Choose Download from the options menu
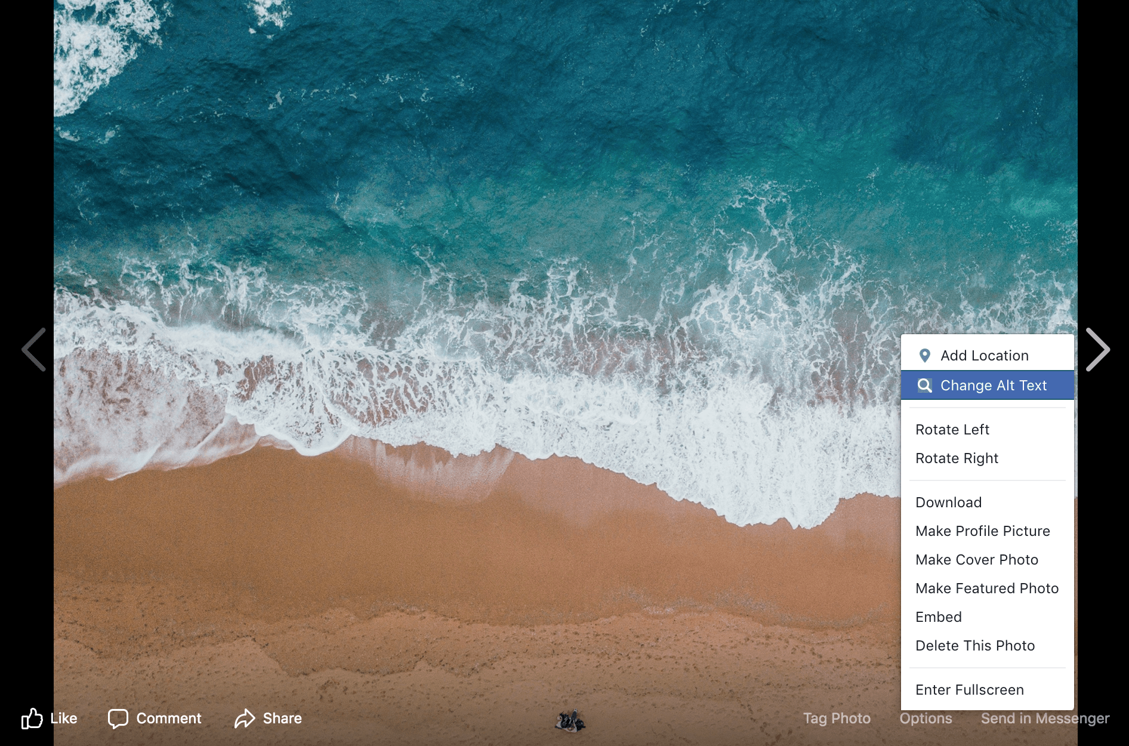The width and height of the screenshot is (1129, 746). click(988, 503)
